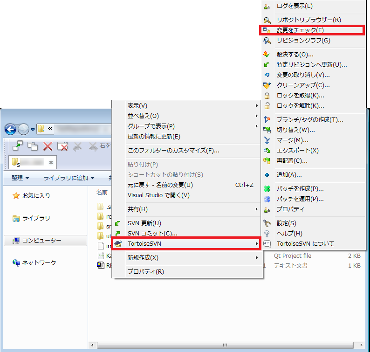
Task: Click the TortoiseSVN tortoise icon
Action: 118,244
